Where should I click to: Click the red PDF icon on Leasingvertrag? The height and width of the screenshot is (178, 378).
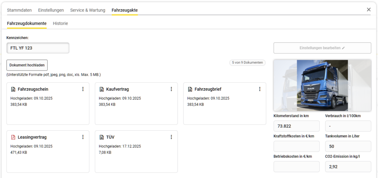click(x=13, y=137)
